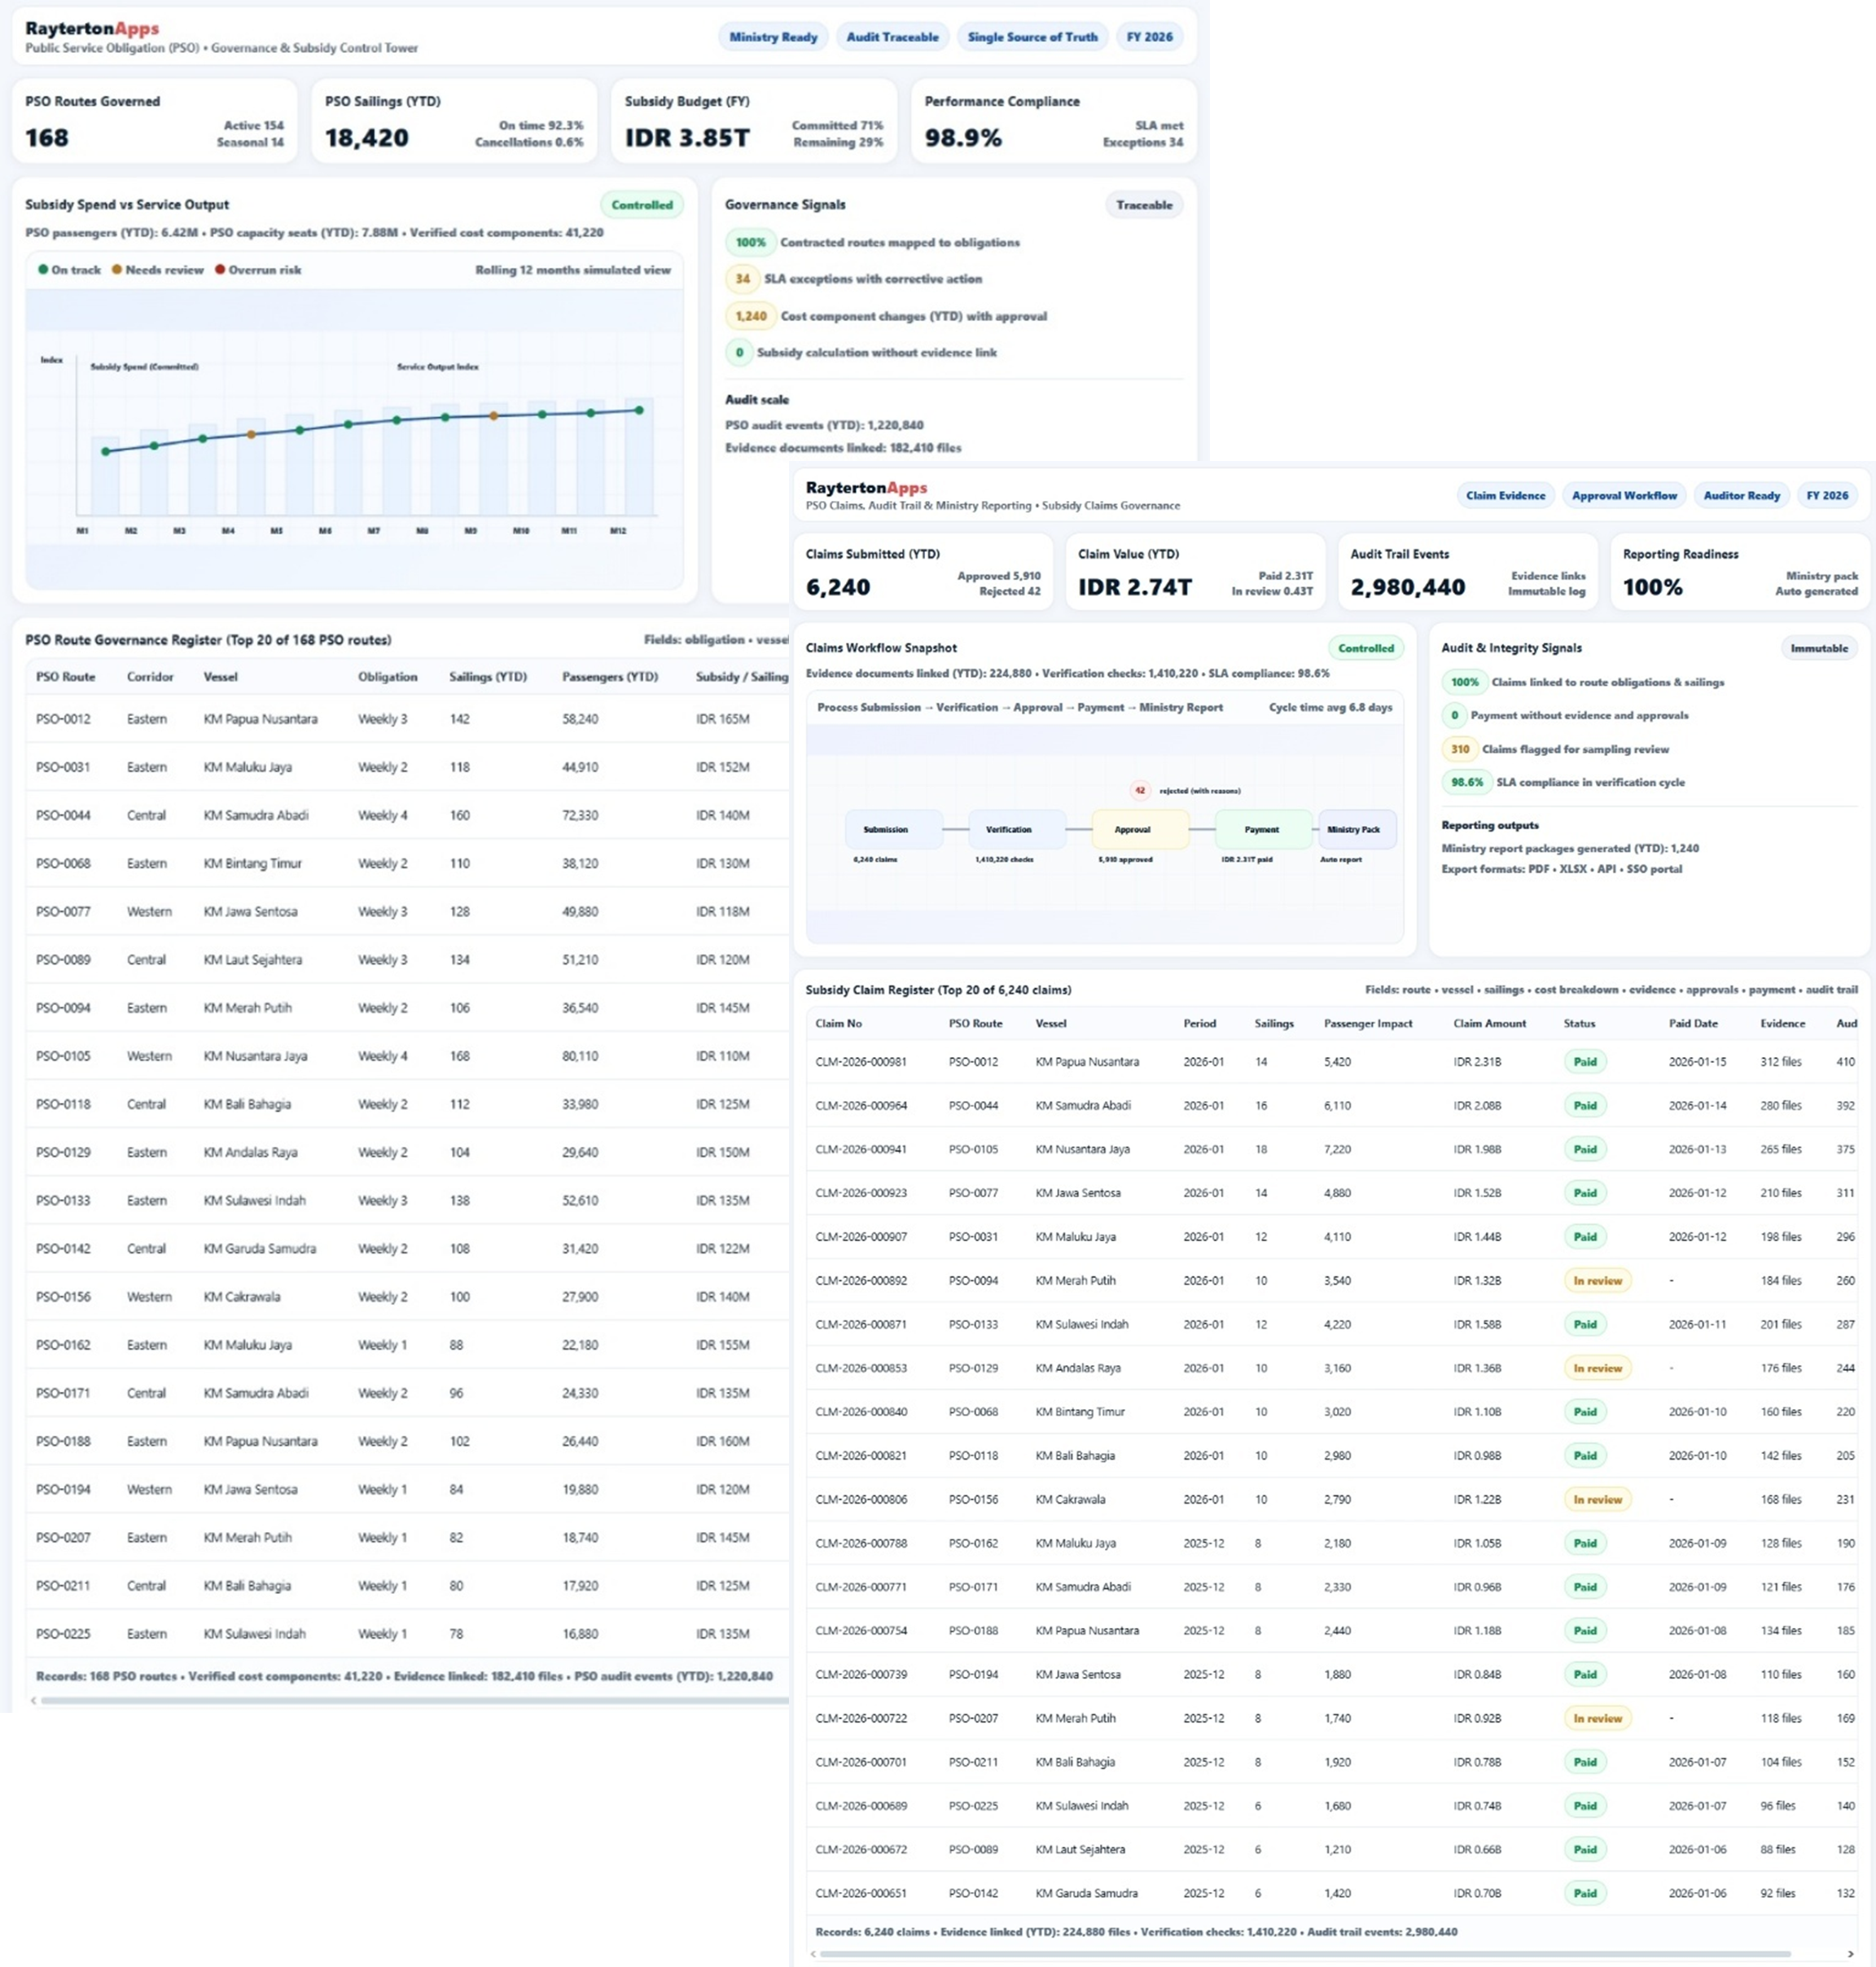Click 'In review' status for CLM-2026-000892
This screenshot has width=1876, height=1967.
tap(1597, 1280)
